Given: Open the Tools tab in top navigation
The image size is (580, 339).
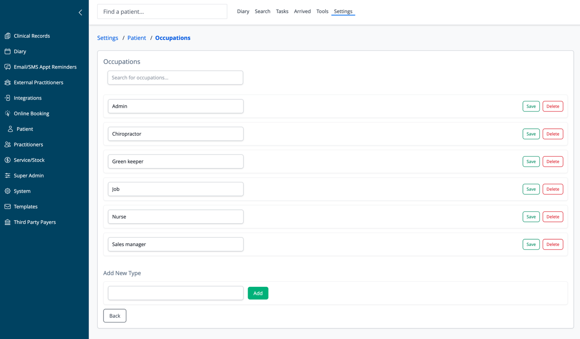Looking at the screenshot, I should pos(322,12).
